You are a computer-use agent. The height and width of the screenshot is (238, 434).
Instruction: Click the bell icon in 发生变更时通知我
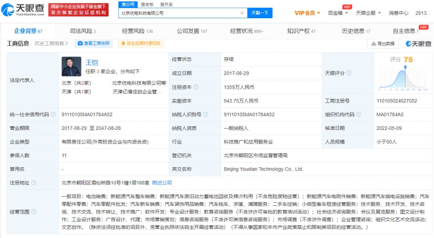pos(123,43)
